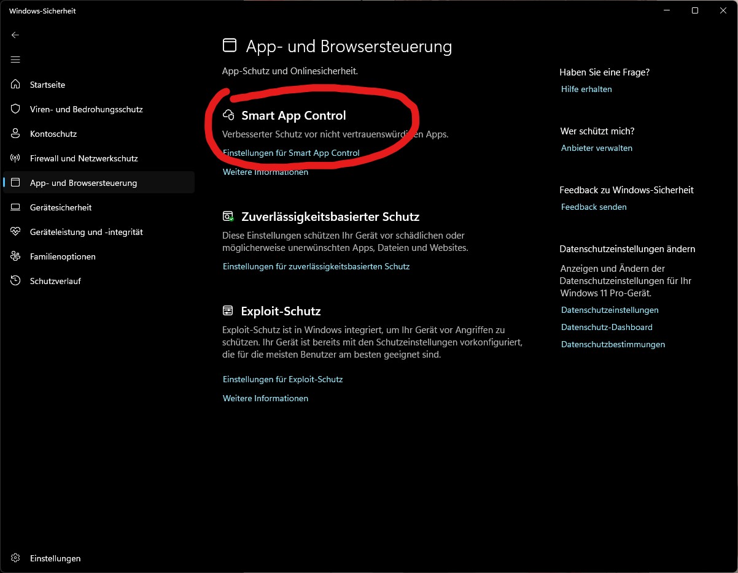Screen dimensions: 738x573
Task: Toggle the hamburger navigation menu
Action: click(15, 60)
